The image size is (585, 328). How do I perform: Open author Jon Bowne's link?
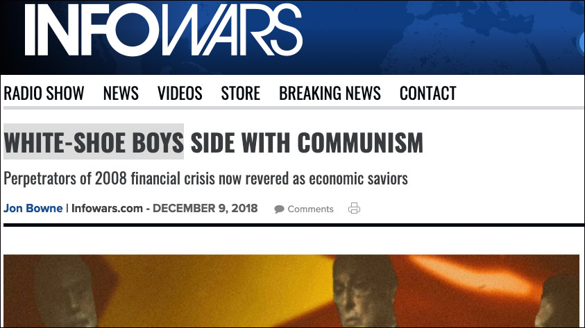(x=33, y=208)
